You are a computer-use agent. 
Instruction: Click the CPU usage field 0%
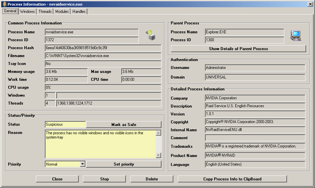coord(103,87)
